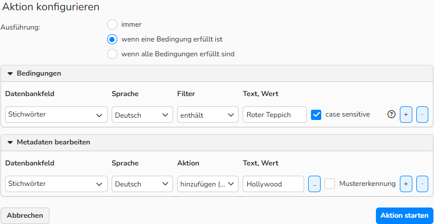Select the 'immer' execution option
This screenshot has width=434, height=224.
point(112,24)
